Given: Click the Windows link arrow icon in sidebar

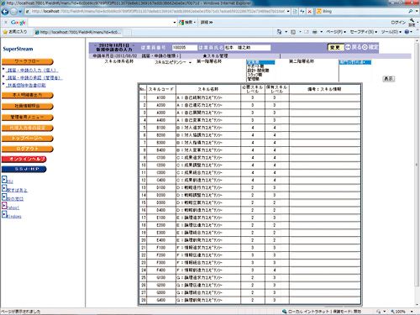Looking at the screenshot, I should click(4, 214).
